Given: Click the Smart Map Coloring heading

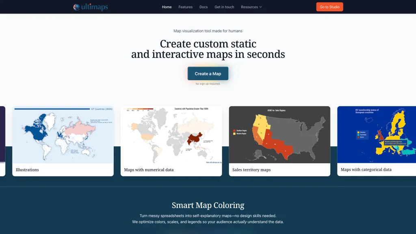Looking at the screenshot, I should pos(208,205).
